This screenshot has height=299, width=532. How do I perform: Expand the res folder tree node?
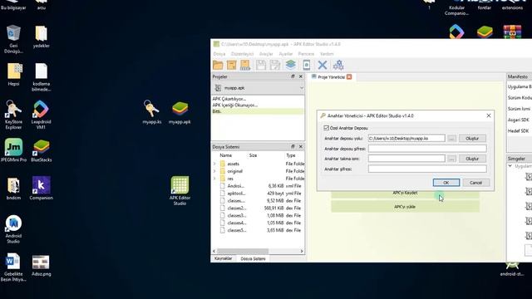[x=214, y=179]
